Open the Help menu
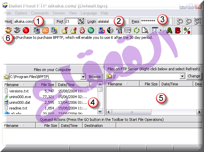Screen dimensions: 204x152 tap(105, 13)
